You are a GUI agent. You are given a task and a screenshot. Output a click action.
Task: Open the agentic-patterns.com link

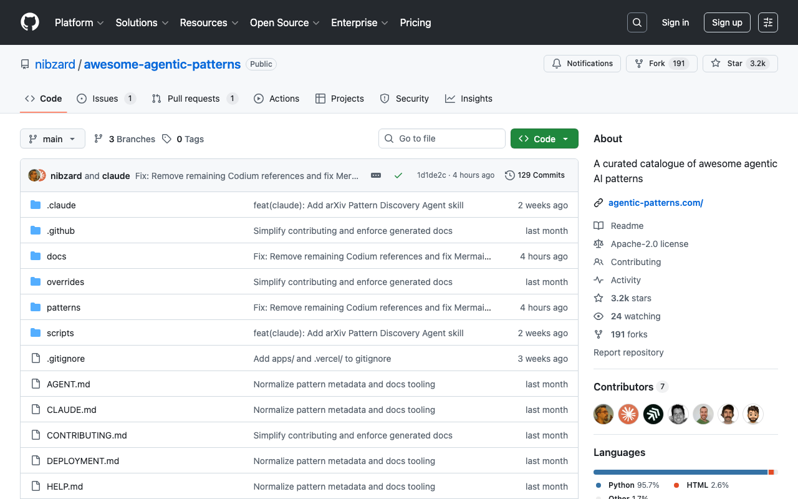(x=655, y=203)
